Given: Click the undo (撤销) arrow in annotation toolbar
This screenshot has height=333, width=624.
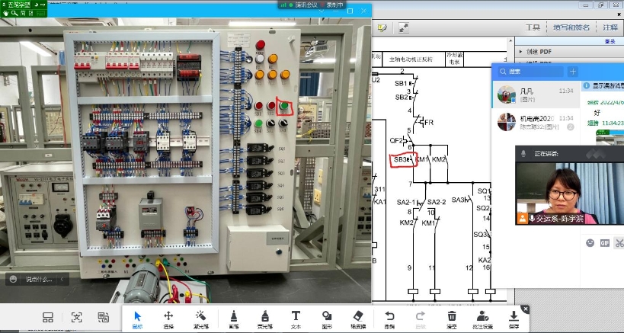Looking at the screenshot, I should tap(389, 319).
